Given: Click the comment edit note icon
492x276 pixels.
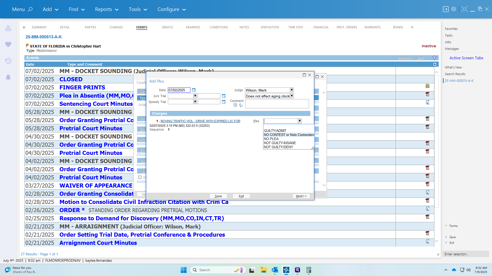Looking at the screenshot, I should click(x=235, y=105).
